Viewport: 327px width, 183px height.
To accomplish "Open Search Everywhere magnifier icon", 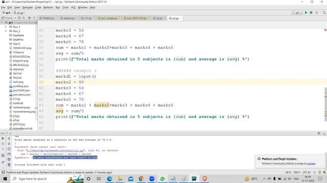I will pos(324,13).
